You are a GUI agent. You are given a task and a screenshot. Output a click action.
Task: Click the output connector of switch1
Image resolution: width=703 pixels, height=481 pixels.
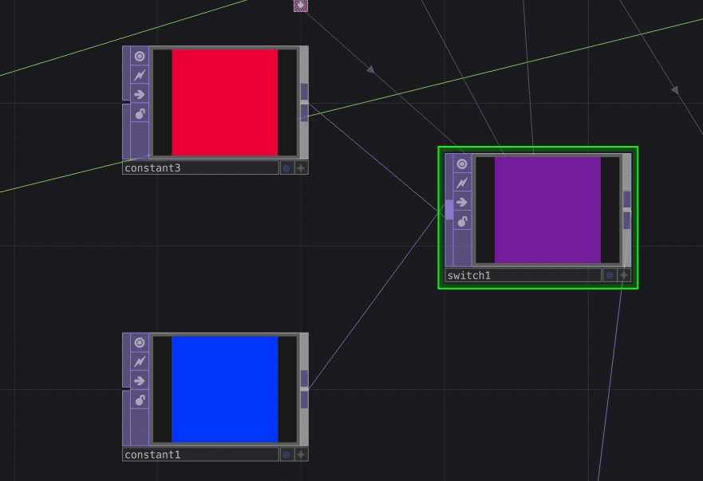pyautogui.click(x=626, y=210)
